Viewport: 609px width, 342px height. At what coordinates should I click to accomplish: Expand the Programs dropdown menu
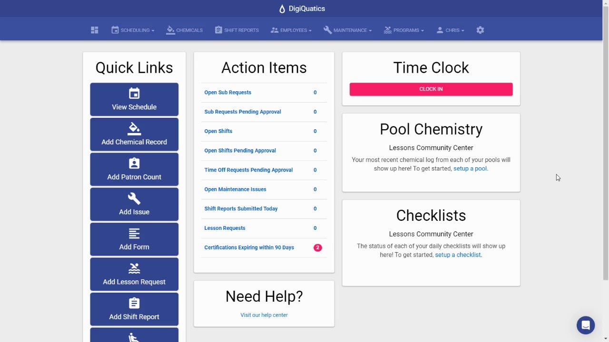click(x=404, y=30)
